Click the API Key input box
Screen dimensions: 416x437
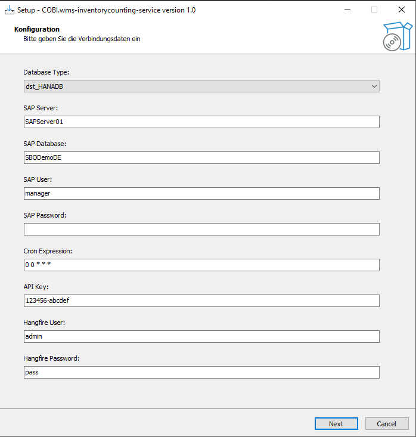tap(201, 300)
